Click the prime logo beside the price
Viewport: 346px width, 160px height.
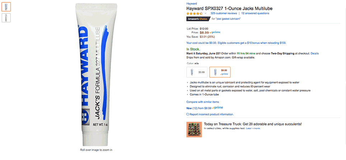[x=215, y=32]
